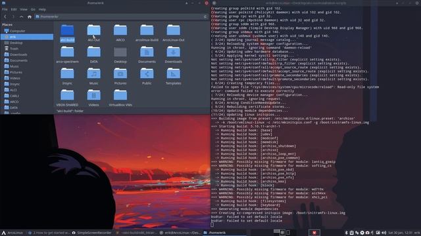Click the workspace pager in the taskbar
The width and height of the screenshot is (421, 236).
point(282,232)
